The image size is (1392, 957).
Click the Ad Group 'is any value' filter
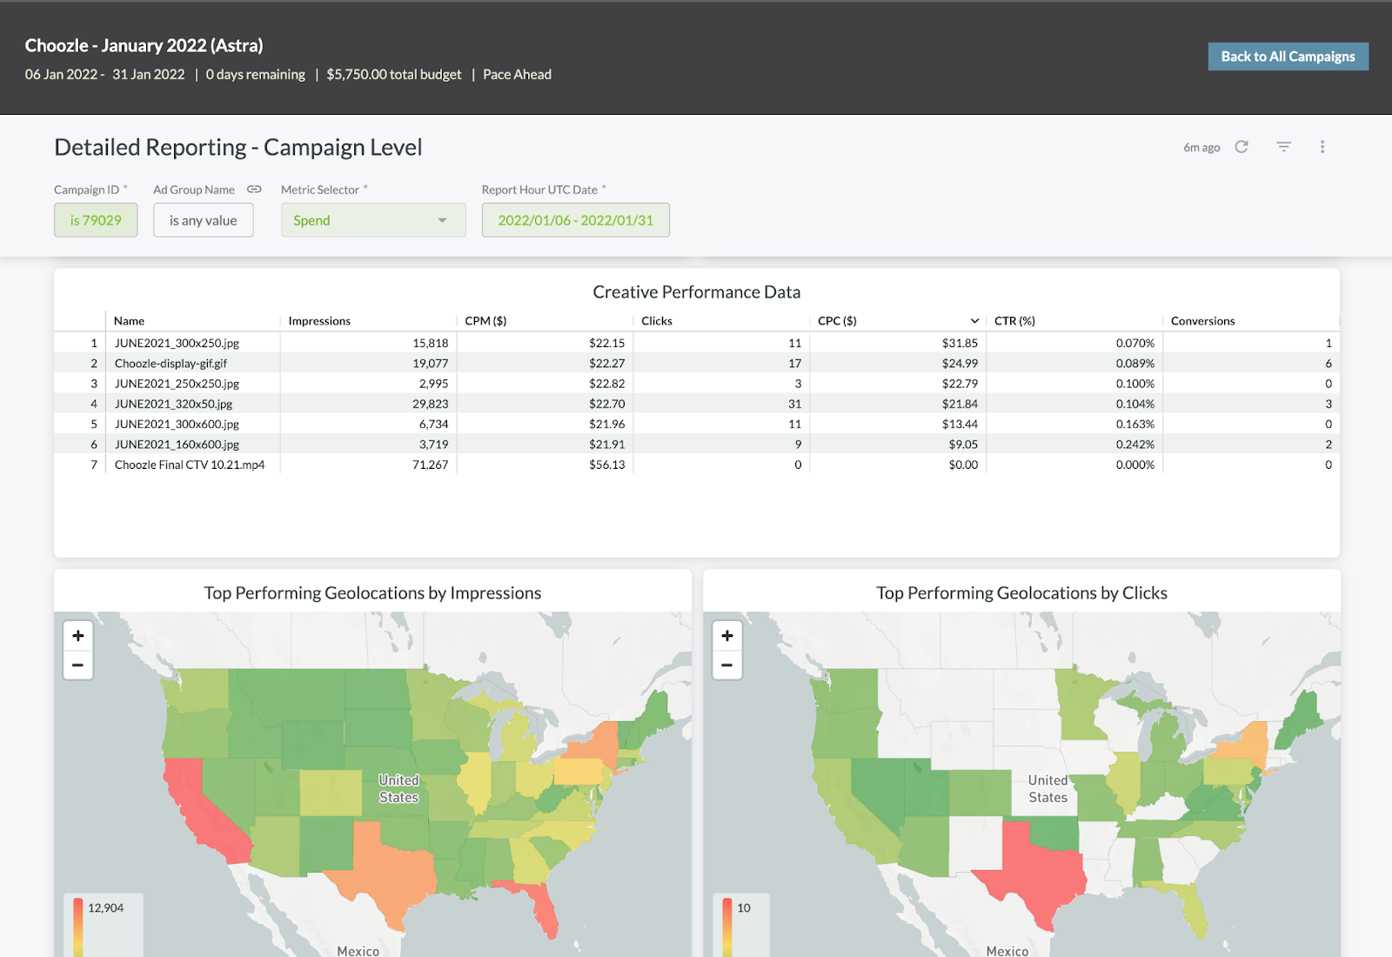click(203, 220)
